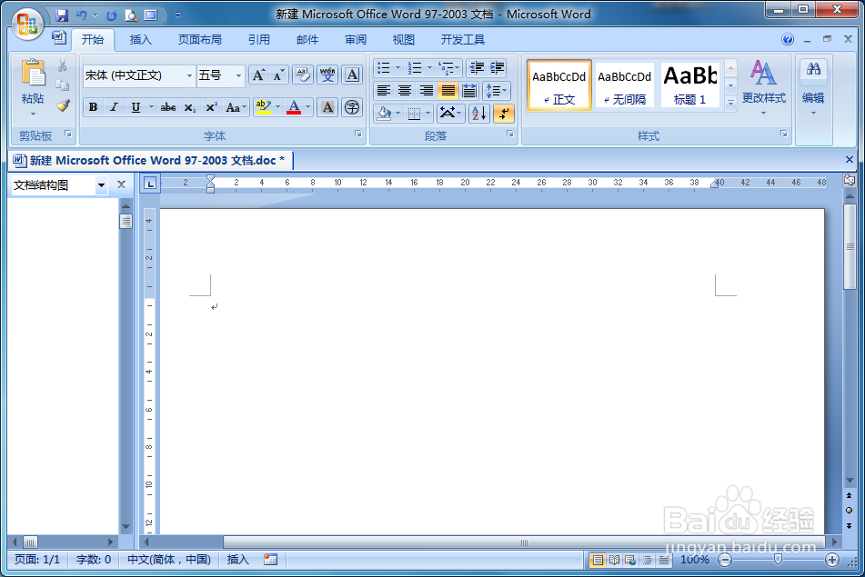
Task: Open the font size dropdown
Action: tap(238, 75)
